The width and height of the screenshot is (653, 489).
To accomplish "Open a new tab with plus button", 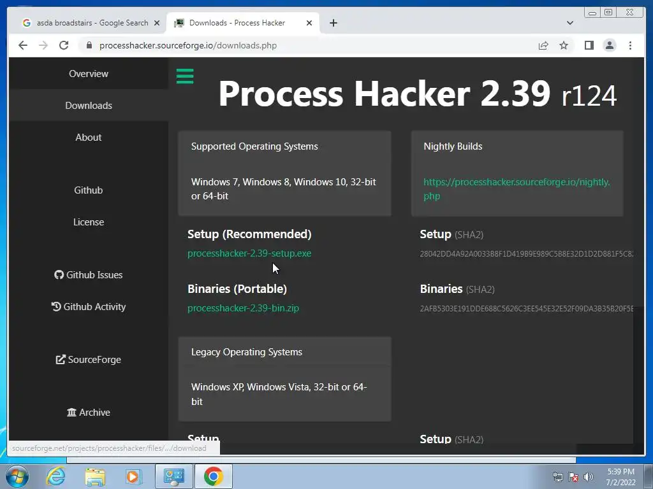I will [x=333, y=23].
